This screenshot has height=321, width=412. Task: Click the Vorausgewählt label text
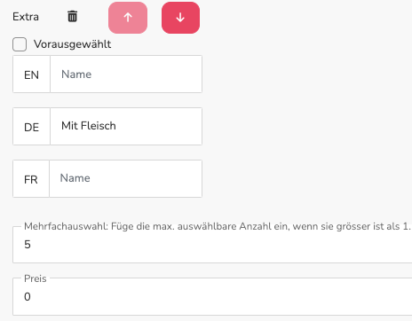(x=73, y=44)
